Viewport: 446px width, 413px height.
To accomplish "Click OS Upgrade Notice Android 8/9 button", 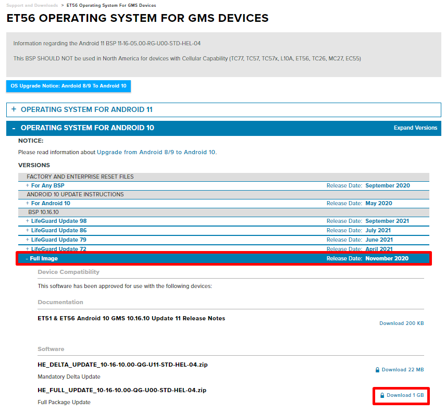I will click(69, 86).
